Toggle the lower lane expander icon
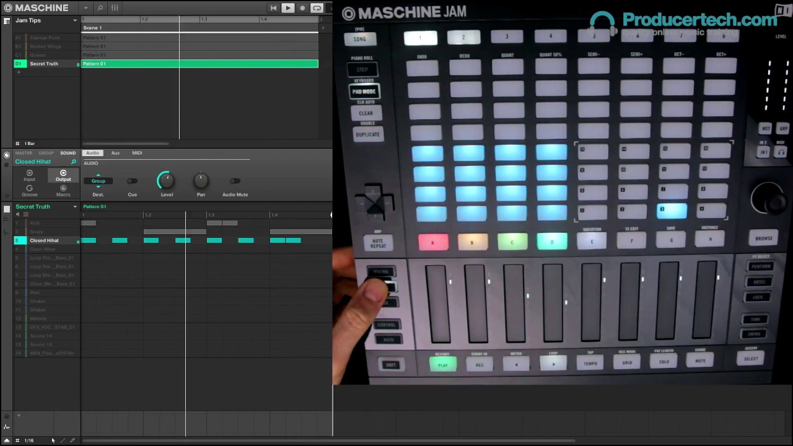The width and height of the screenshot is (793, 446). point(7,440)
